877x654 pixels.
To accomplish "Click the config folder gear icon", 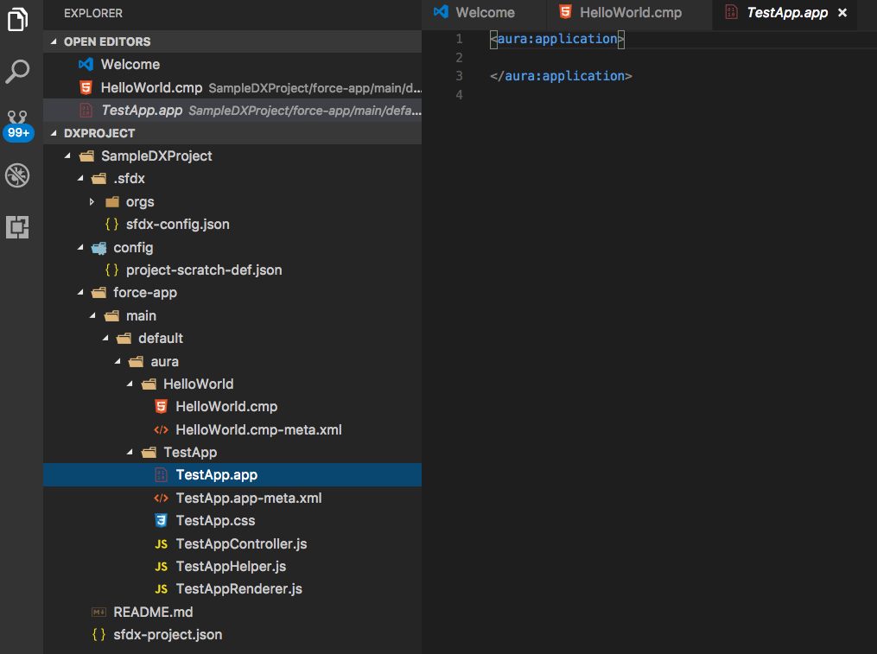I will click(x=99, y=248).
